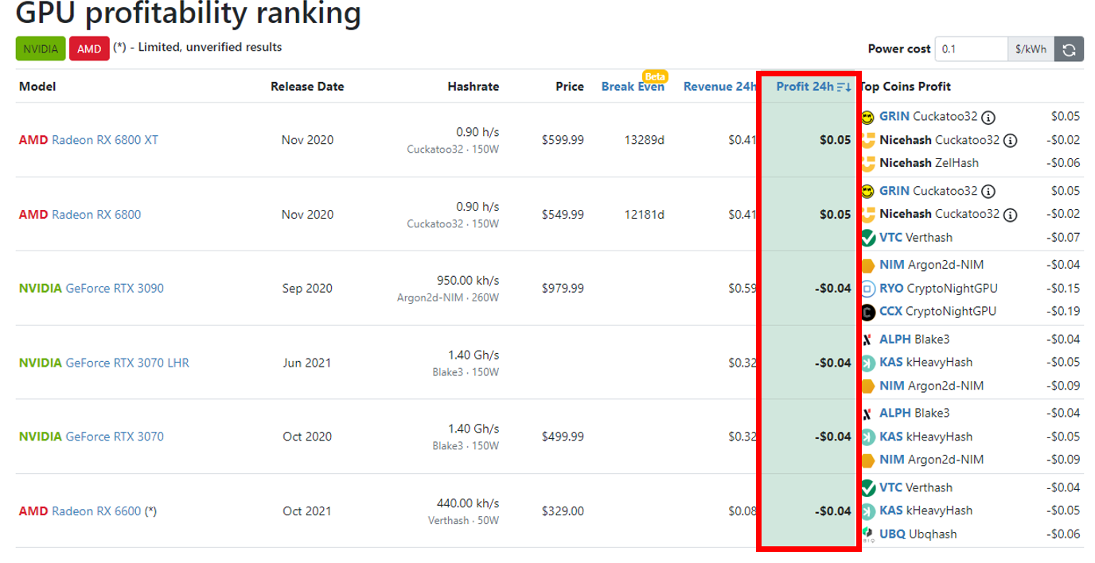The height and width of the screenshot is (563, 1095).
Task: Click Nicehash ZelHash icon in RX 6800 XT row
Action: click(867, 163)
